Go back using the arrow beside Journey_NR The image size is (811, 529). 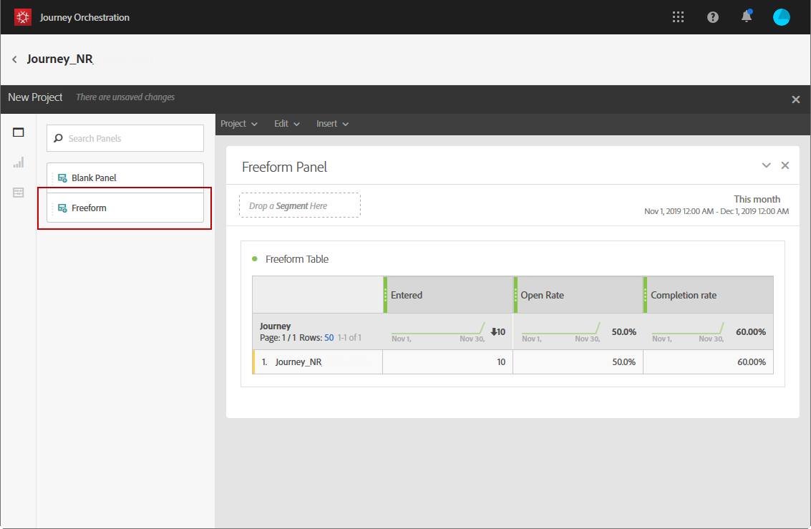(14, 59)
